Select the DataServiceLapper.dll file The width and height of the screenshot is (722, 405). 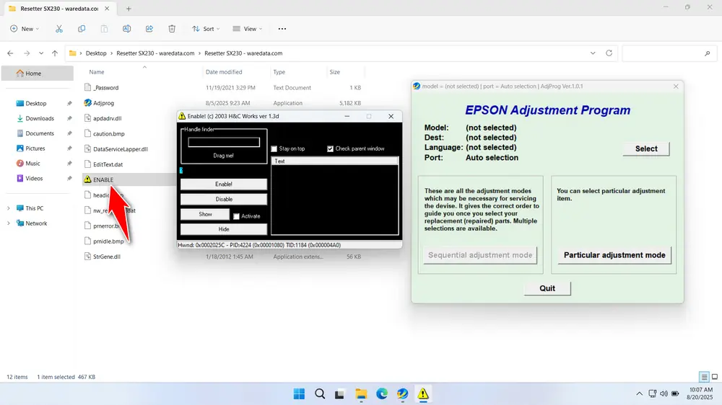(x=120, y=149)
